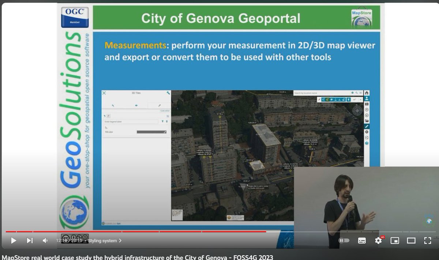The image size is (439, 260).
Task: Click the filter funnel icon of the style rule
Action: (162, 121)
